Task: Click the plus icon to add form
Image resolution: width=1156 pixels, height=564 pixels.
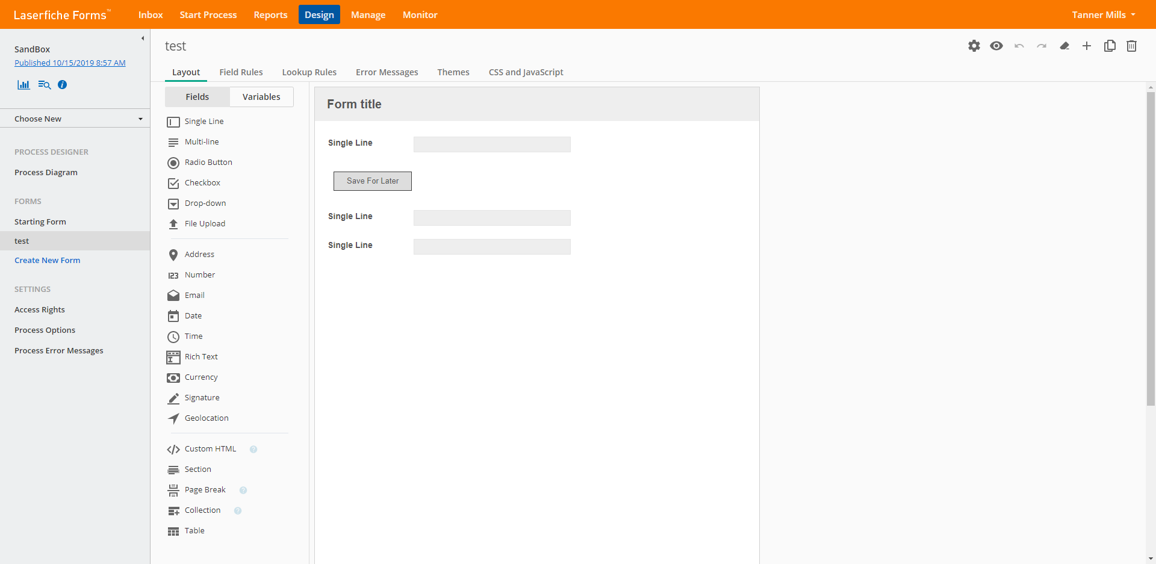Action: (x=1087, y=46)
